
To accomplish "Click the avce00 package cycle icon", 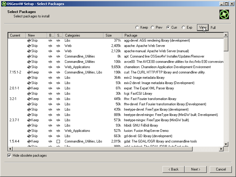I will click(x=29, y=62).
